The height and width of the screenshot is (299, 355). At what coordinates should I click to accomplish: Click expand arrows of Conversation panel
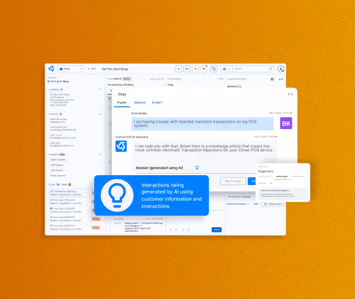(221, 79)
